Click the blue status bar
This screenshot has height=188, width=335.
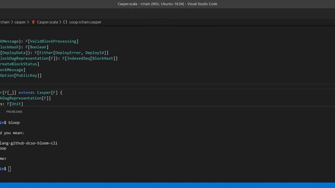point(167,185)
